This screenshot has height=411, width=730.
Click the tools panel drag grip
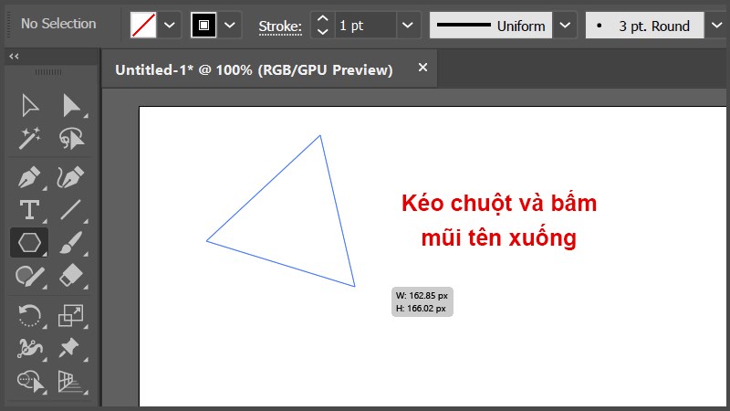(x=48, y=72)
